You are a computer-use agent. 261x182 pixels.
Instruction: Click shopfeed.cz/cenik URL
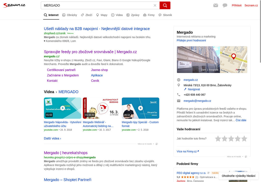(x=55, y=33)
